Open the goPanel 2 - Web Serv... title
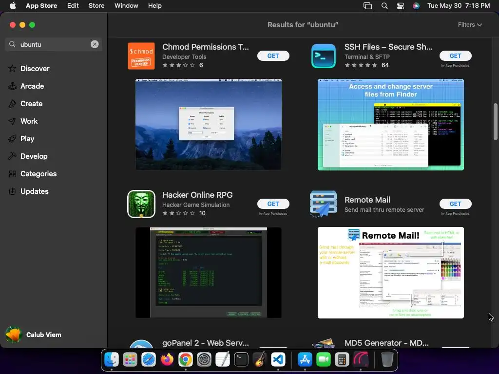 [206, 343]
